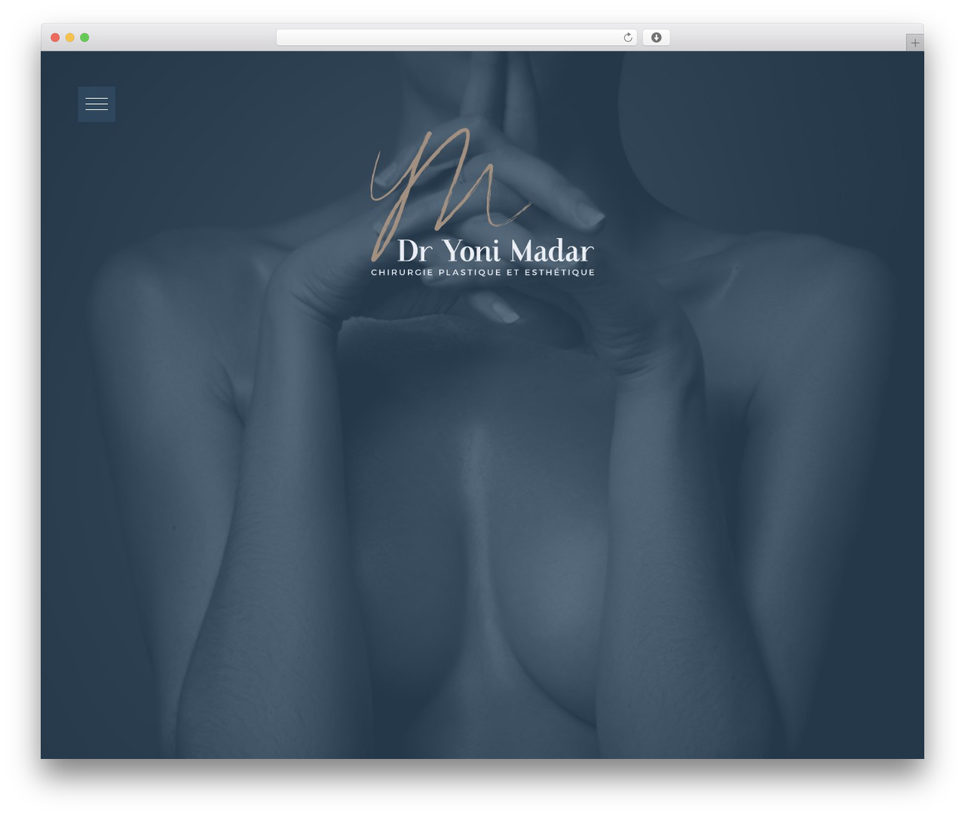Screen dimensions: 965x817
Task: Open the hamburger navigation menu
Action: [96, 104]
